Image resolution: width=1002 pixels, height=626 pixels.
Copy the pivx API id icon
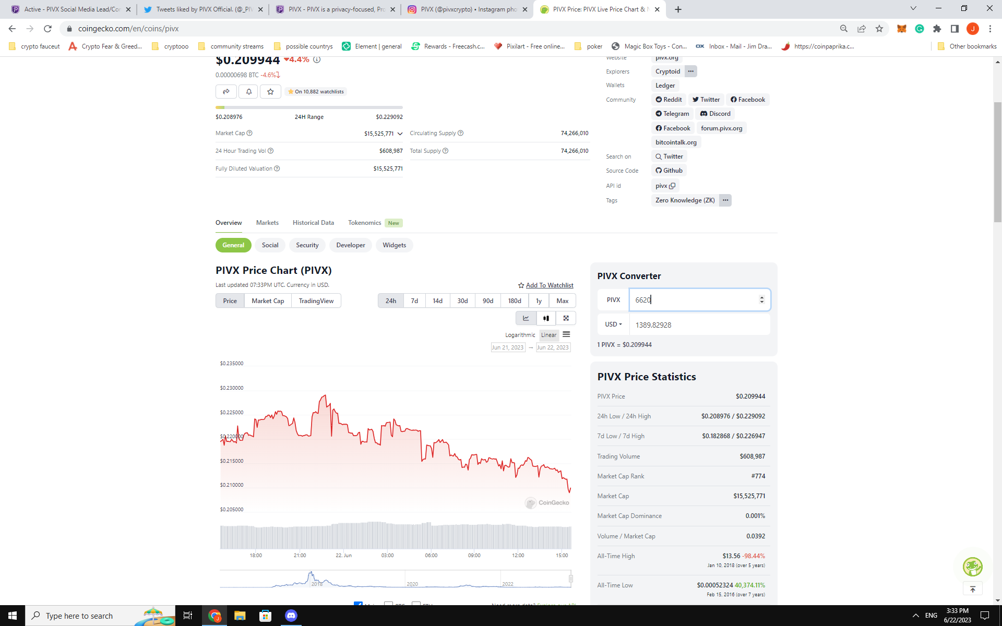tap(672, 186)
